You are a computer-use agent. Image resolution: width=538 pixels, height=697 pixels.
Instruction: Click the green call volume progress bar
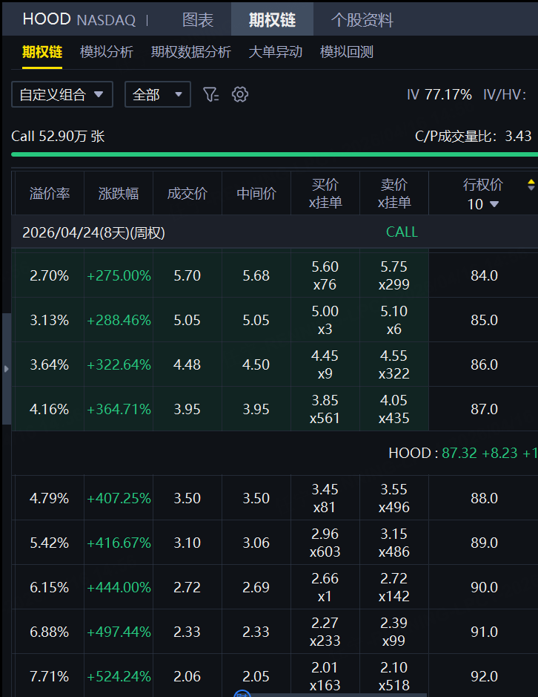[x=274, y=154]
